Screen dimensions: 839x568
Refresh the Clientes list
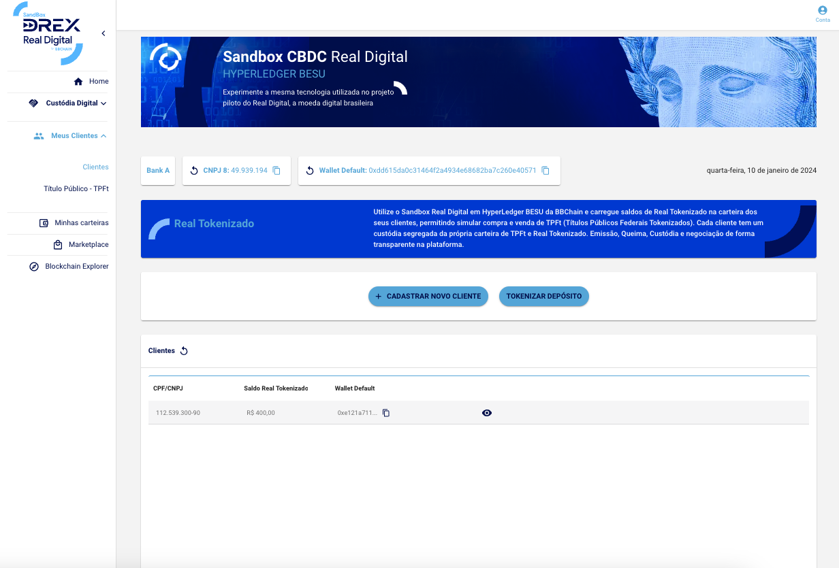click(x=184, y=351)
